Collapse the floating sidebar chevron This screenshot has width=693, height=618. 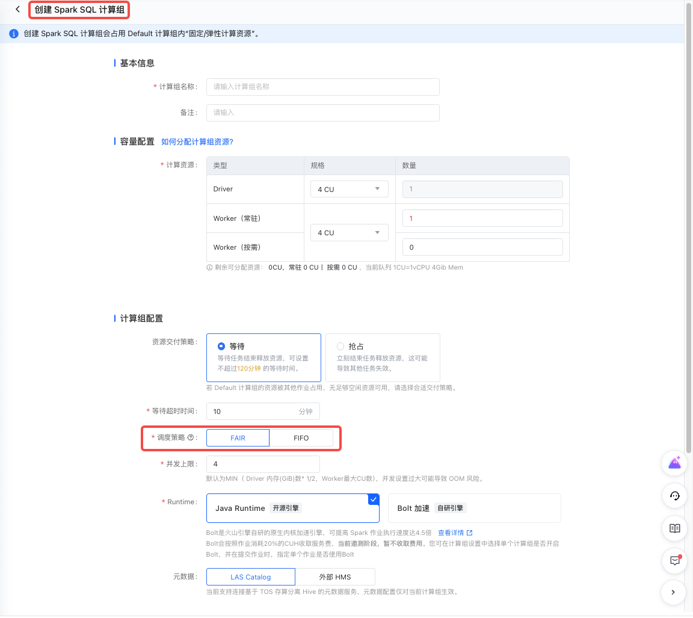673,592
